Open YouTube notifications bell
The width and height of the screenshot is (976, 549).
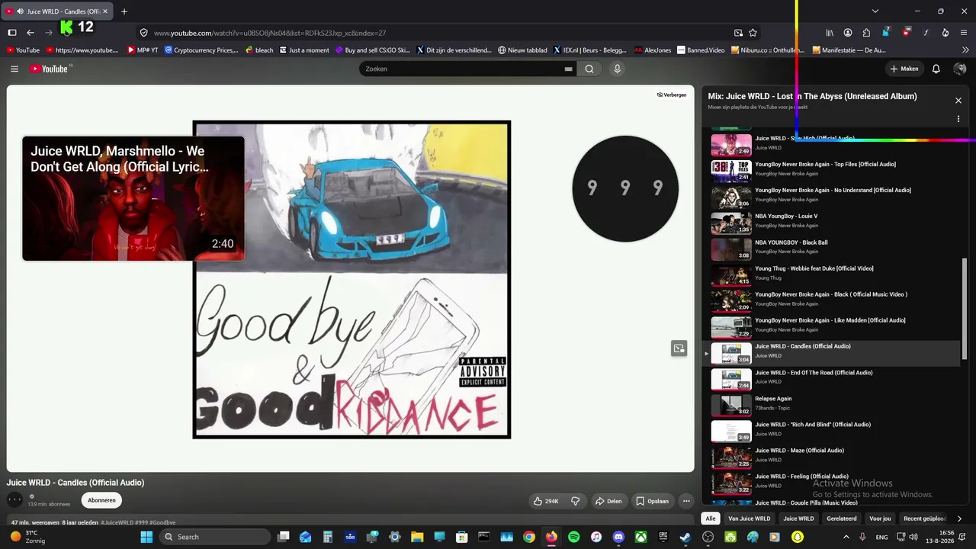pyautogui.click(x=936, y=69)
